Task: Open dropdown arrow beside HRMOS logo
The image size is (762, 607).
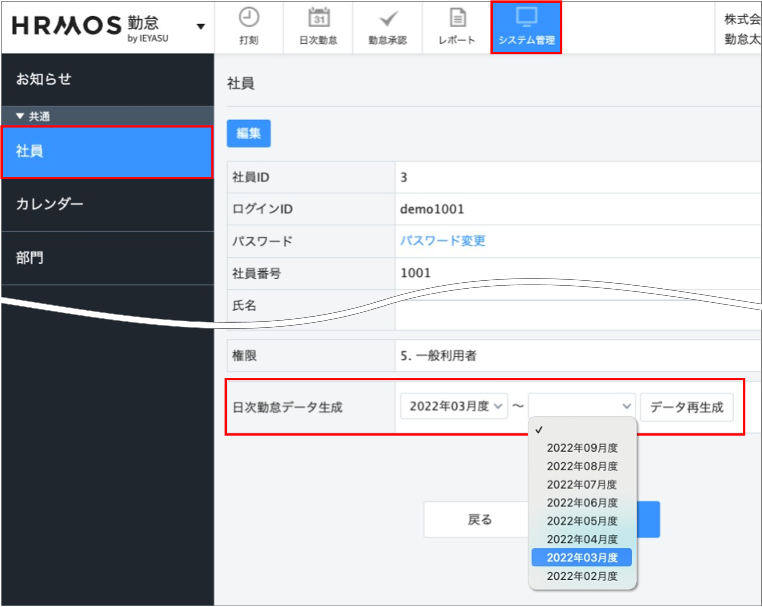Action: click(x=201, y=27)
